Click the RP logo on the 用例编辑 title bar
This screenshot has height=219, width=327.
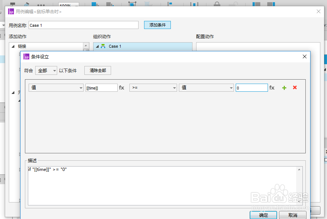[x=11, y=11]
